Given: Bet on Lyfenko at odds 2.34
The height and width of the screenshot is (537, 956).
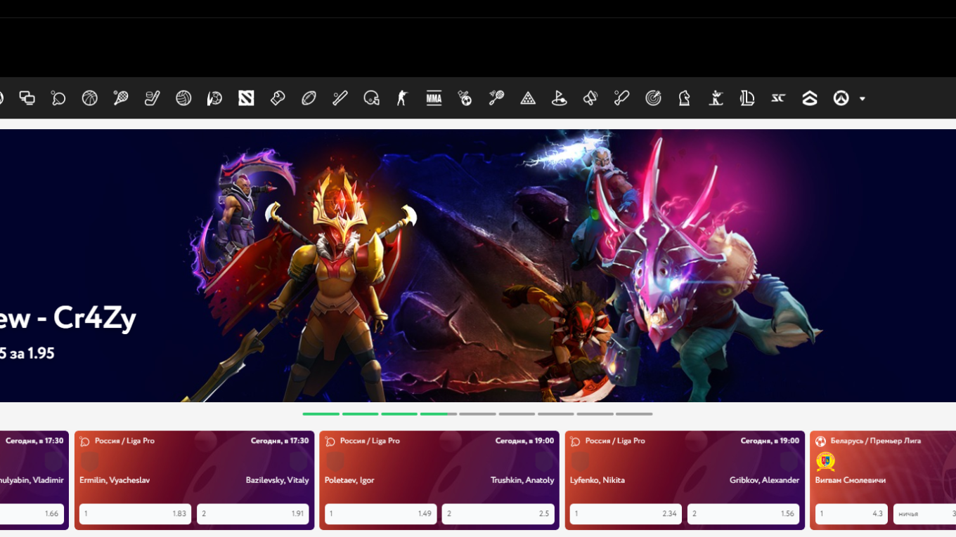Looking at the screenshot, I should coord(626,514).
